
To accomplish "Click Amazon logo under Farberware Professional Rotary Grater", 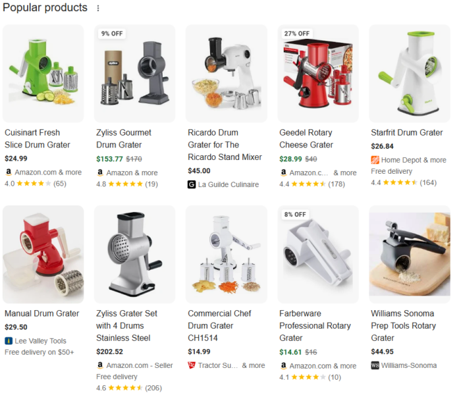I will coord(283,365).
